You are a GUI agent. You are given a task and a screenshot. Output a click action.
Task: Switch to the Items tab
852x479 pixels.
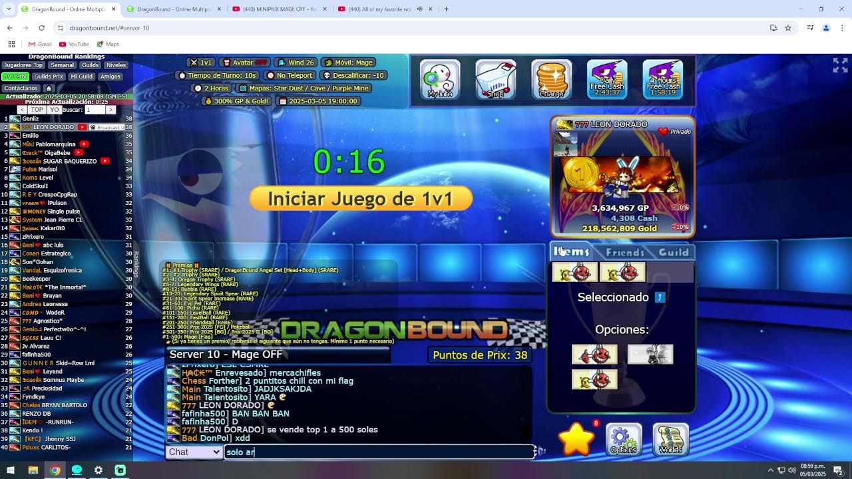tap(572, 251)
